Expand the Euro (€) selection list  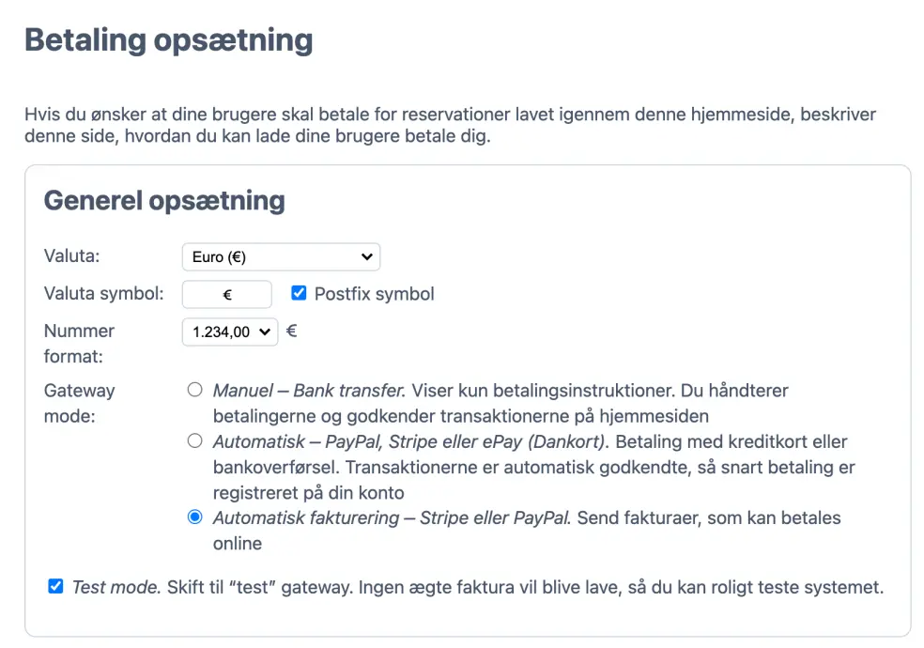[280, 255]
